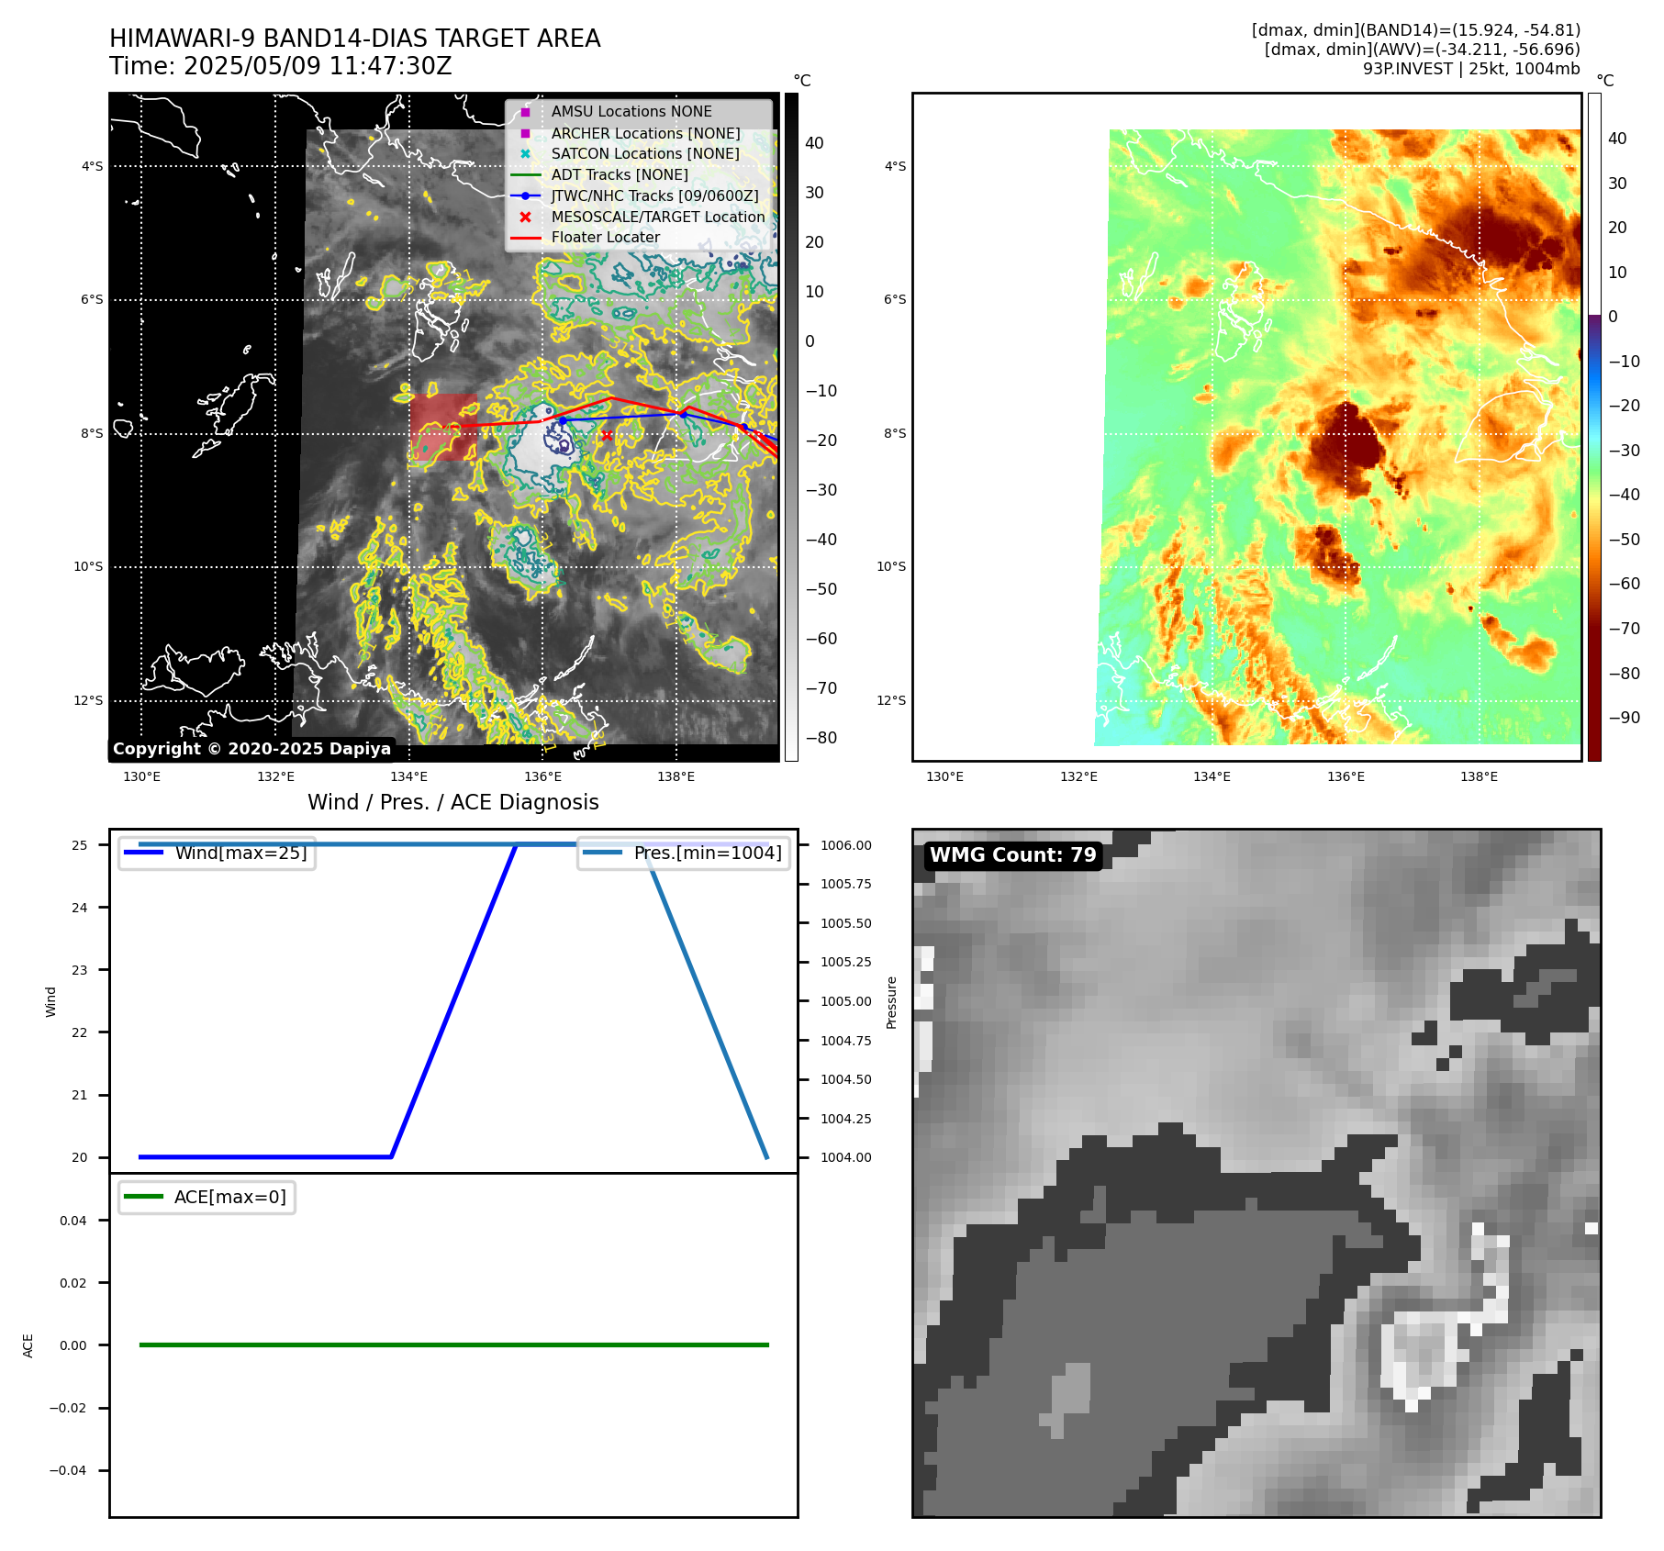The image size is (1664, 1551).
Task: Click the Pres. legend line sample
Action: (x=602, y=853)
